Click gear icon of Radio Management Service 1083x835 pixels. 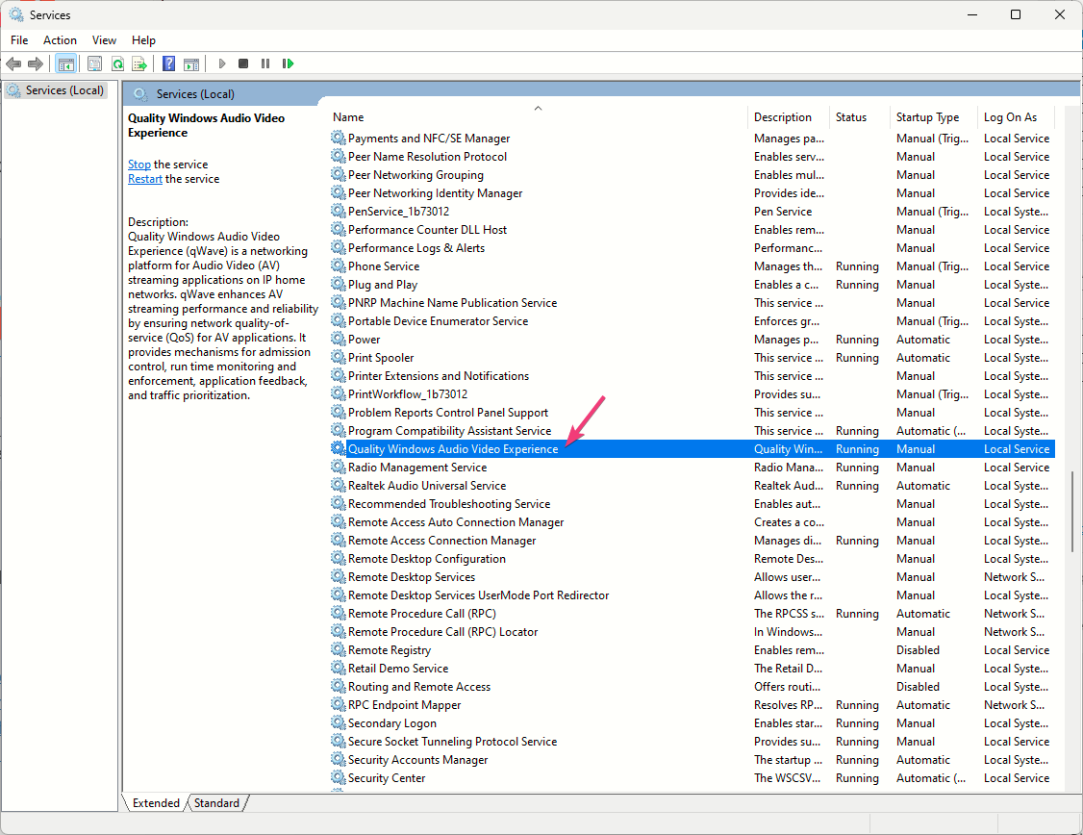[x=338, y=467]
